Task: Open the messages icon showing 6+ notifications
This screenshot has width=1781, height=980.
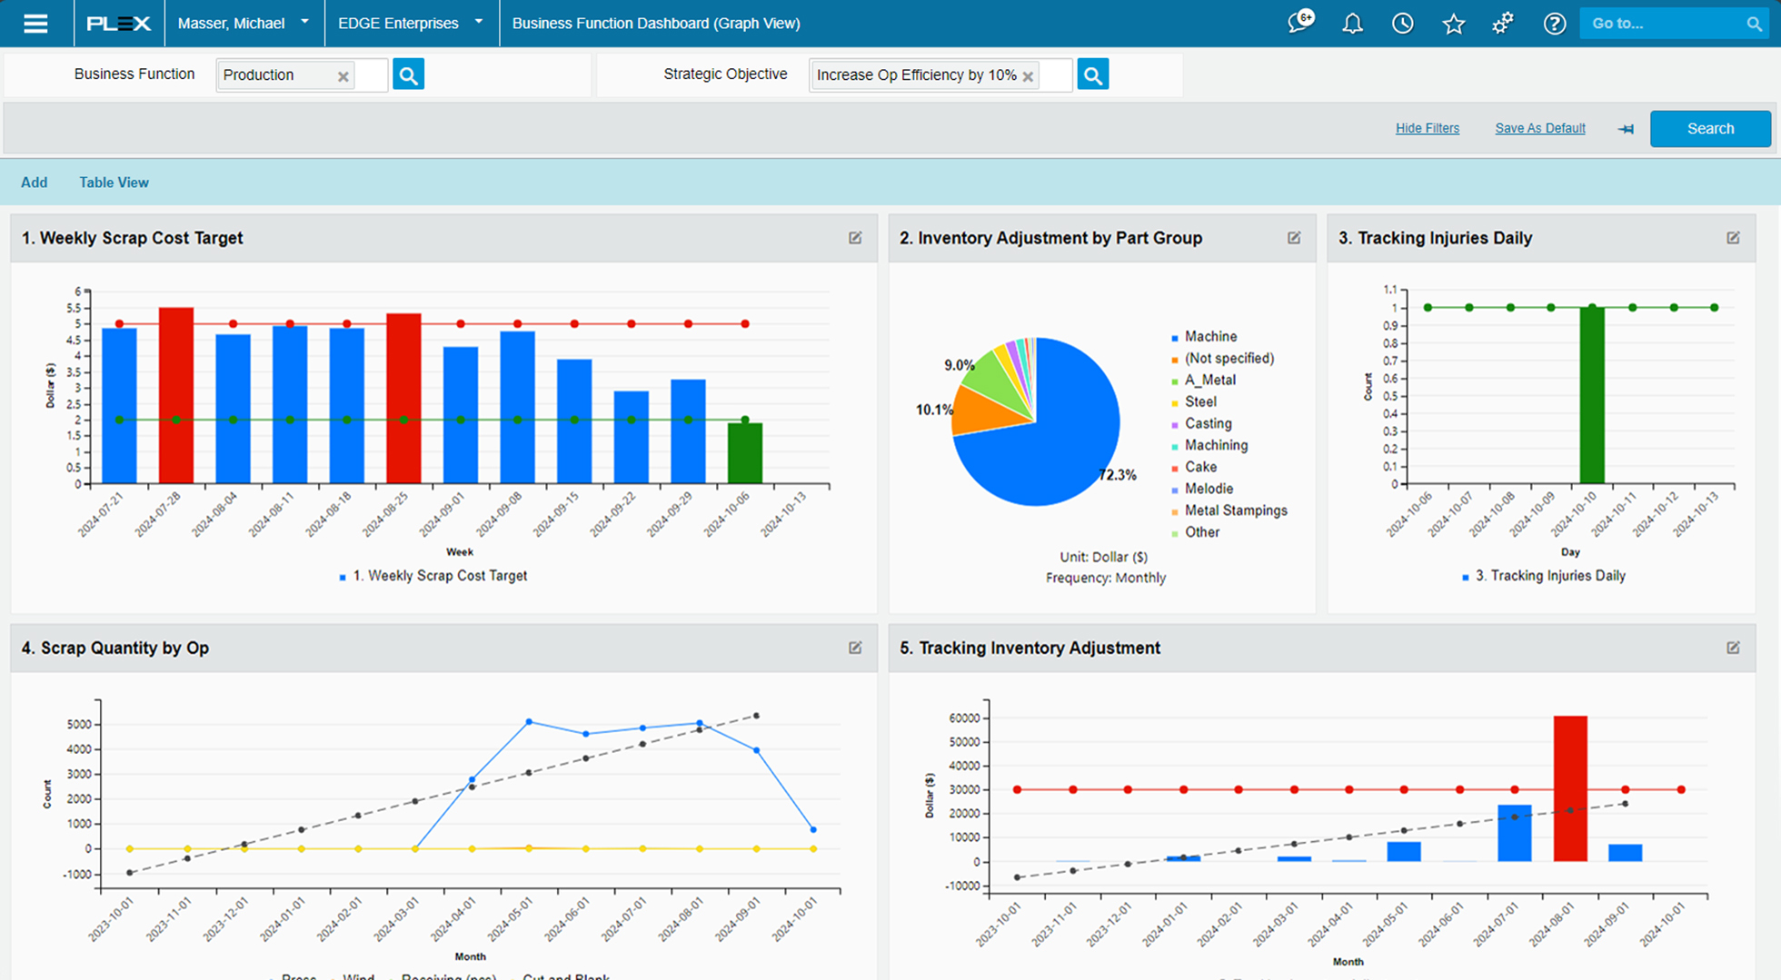Action: [1299, 24]
